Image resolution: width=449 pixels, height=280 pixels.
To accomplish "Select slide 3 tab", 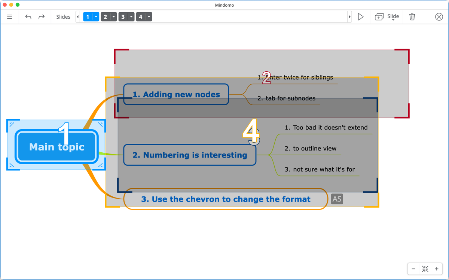I will click(123, 17).
